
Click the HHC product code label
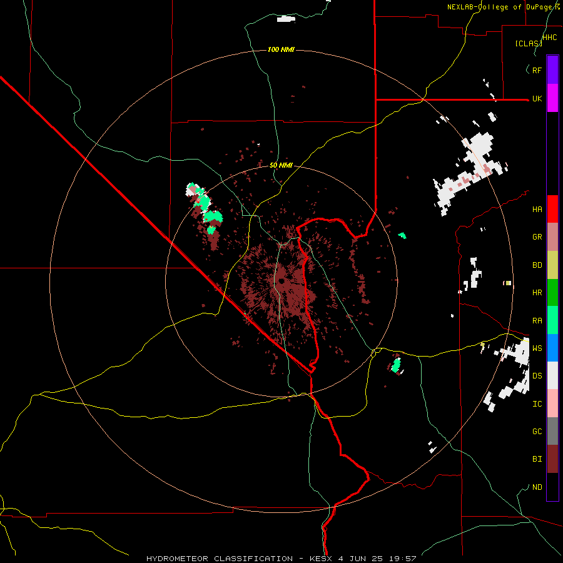550,38
